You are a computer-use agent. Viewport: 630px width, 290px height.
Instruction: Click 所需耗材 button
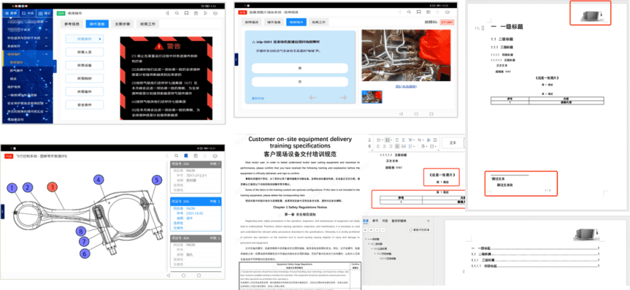85,78
